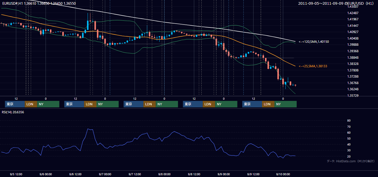Click price axis value 1.36768
The width and height of the screenshot is (378, 177).
coord(353,83)
